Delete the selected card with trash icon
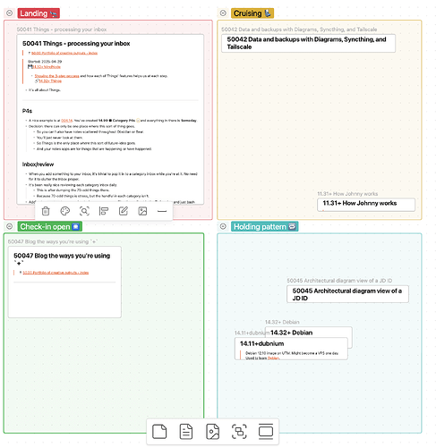 46,211
